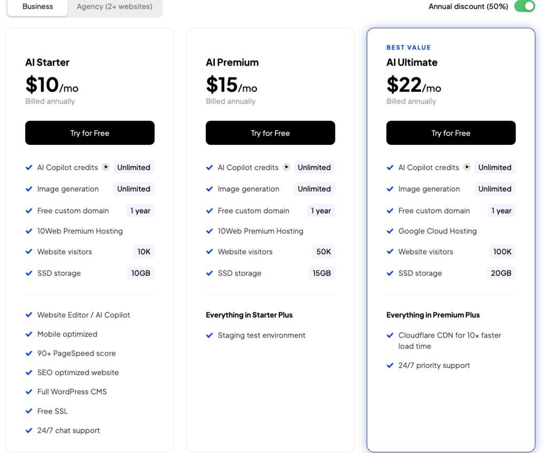Screen dimensions: 547x453
Task: Expand AI Copilot credits details in AI Ultimate
Action: [x=467, y=167]
